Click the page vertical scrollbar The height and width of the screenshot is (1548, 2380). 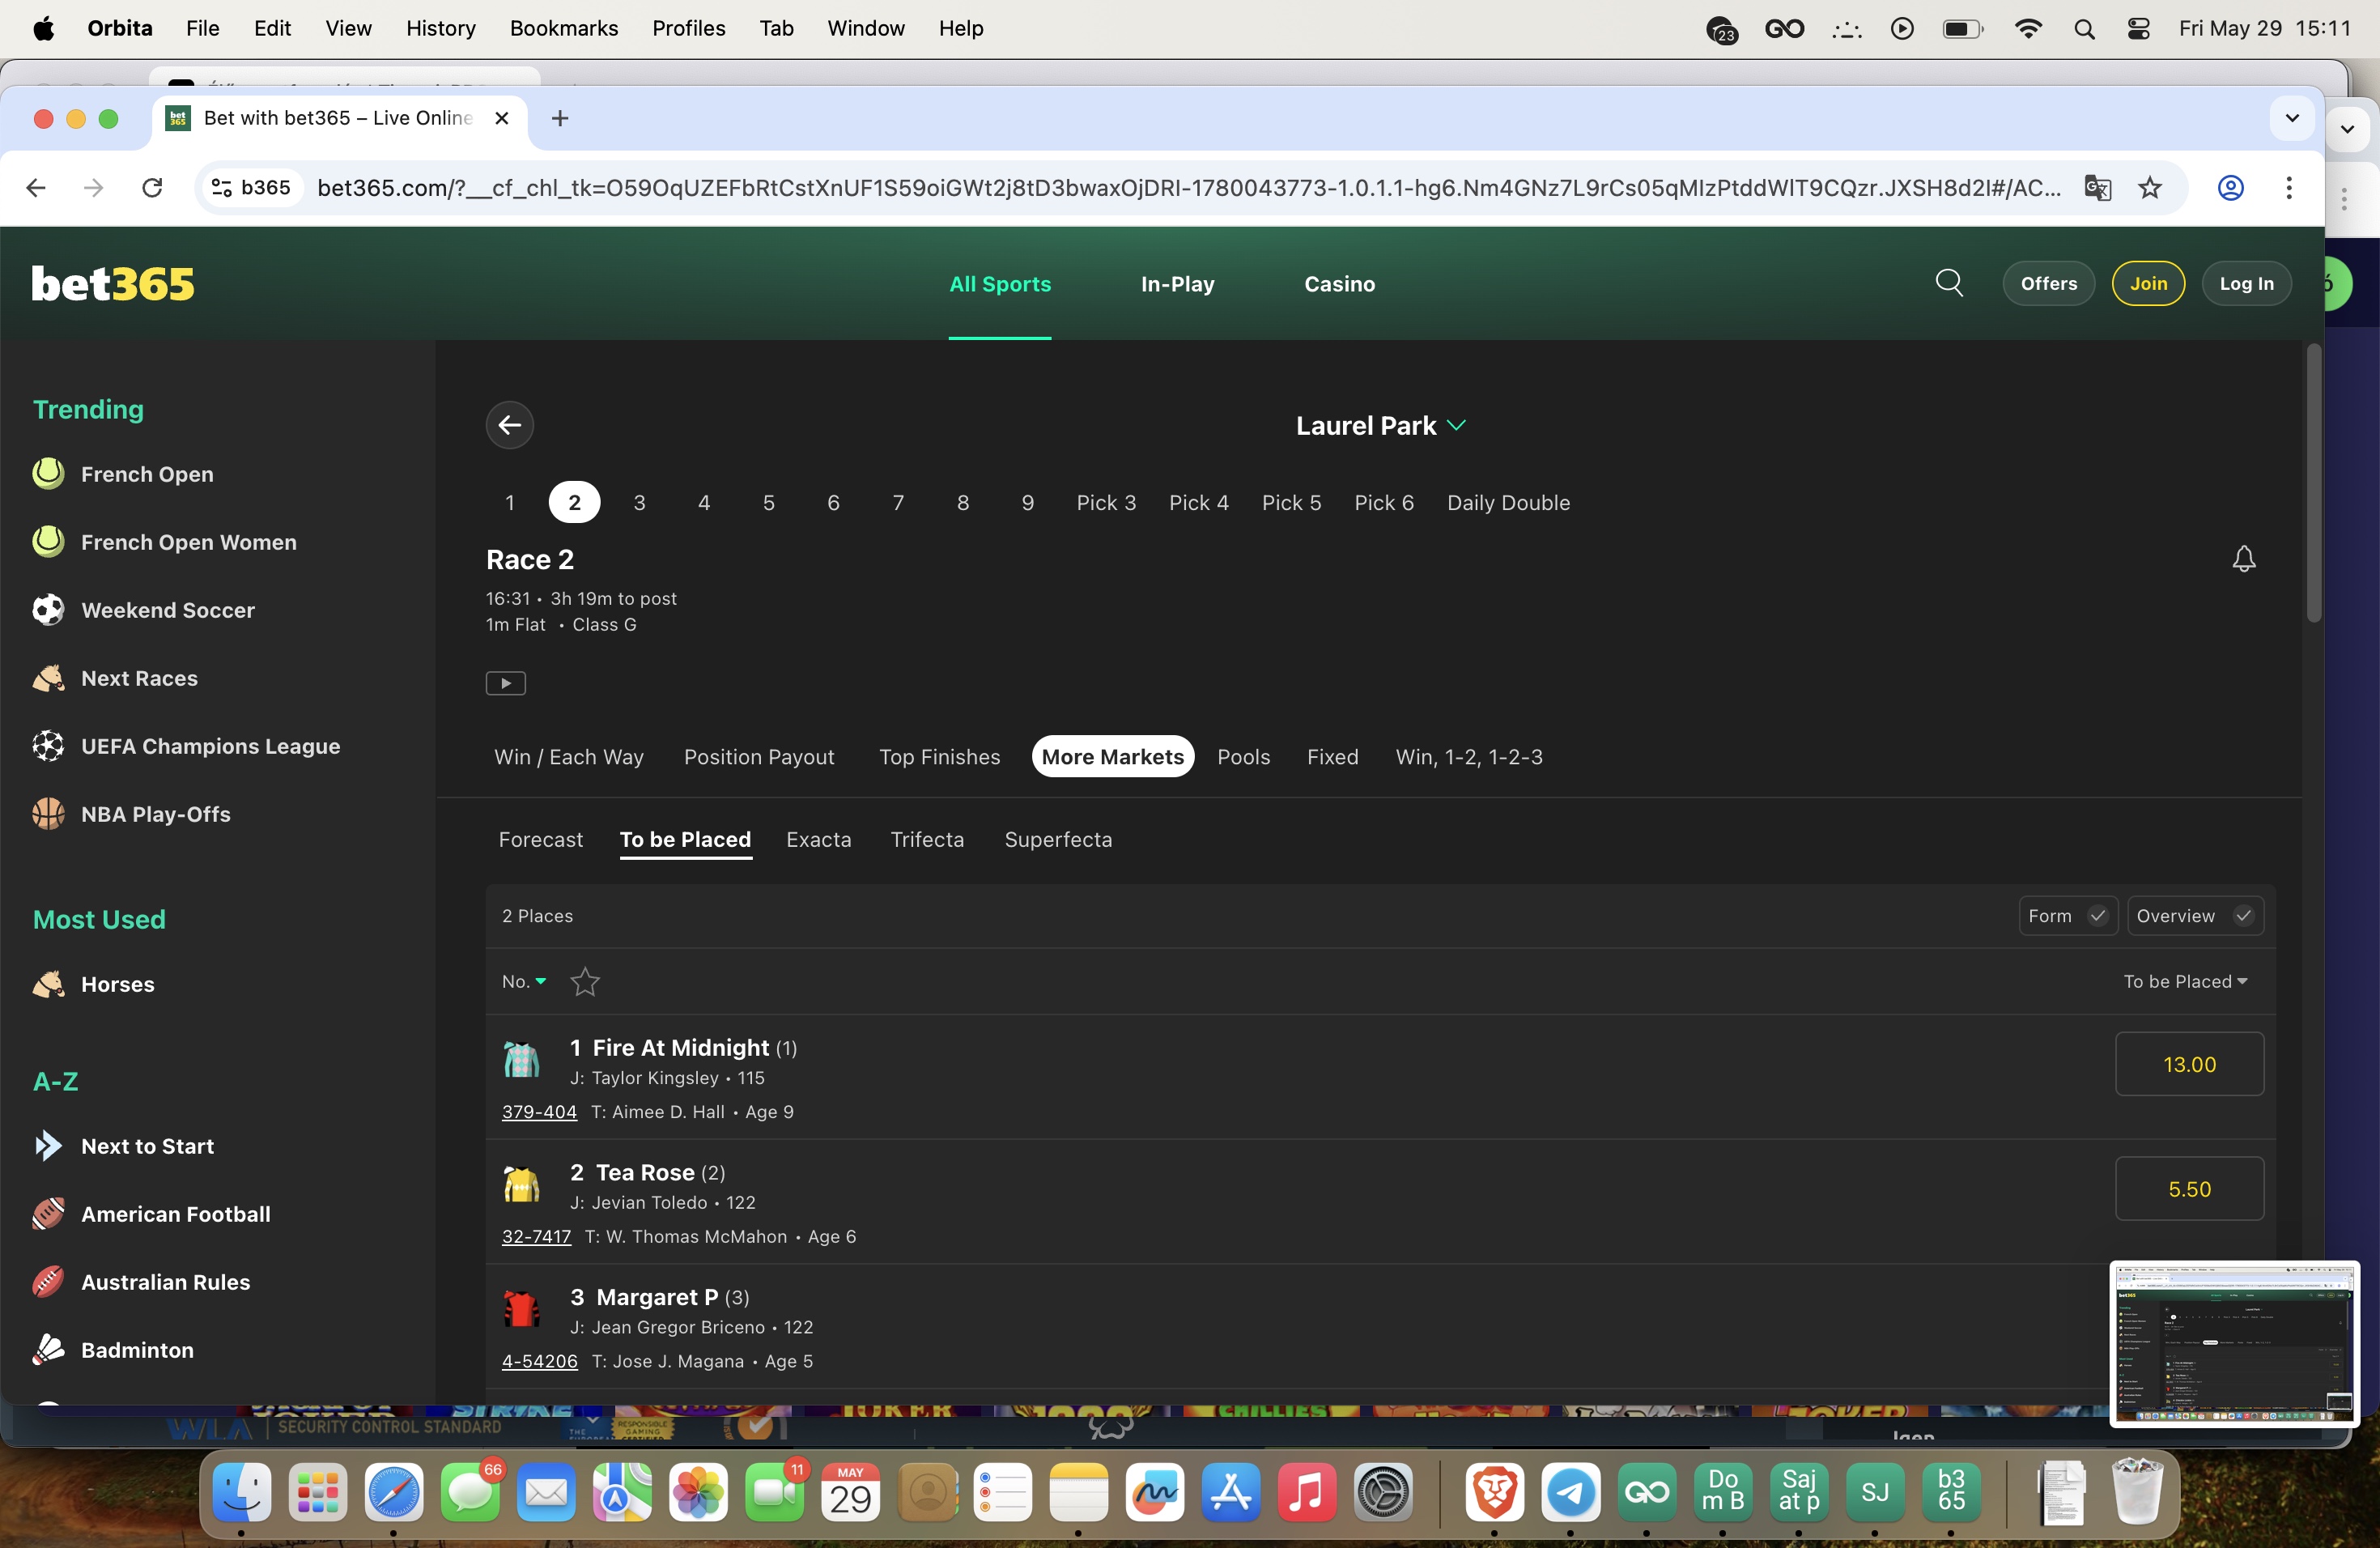pyautogui.click(x=2313, y=483)
